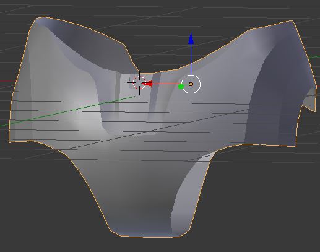Click the orange object origin dot
The image size is (320, 252).
(191, 84)
